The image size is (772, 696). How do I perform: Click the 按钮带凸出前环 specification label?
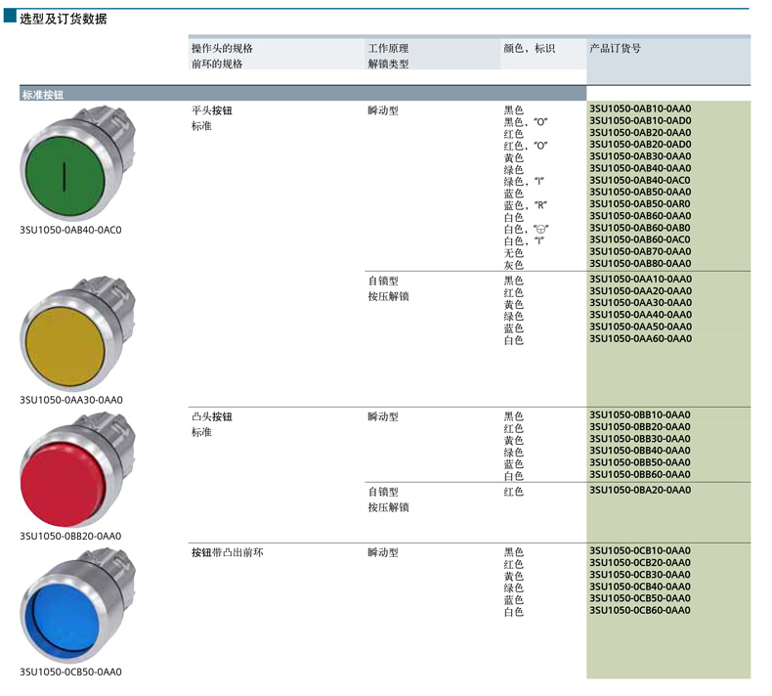coord(227,552)
